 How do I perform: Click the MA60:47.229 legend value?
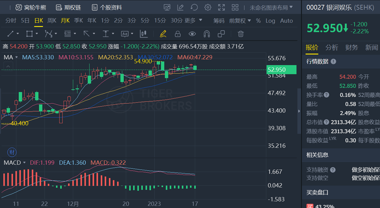point(195,58)
